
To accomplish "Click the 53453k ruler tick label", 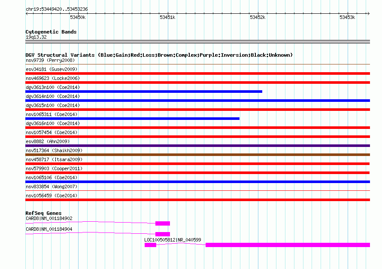I will (x=347, y=17).
